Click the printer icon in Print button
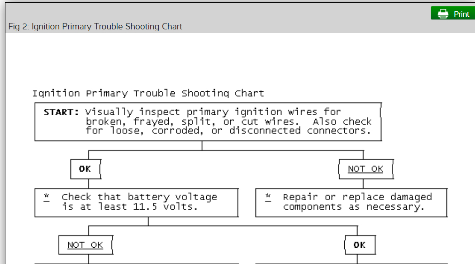This screenshot has width=475, height=264. click(x=443, y=14)
